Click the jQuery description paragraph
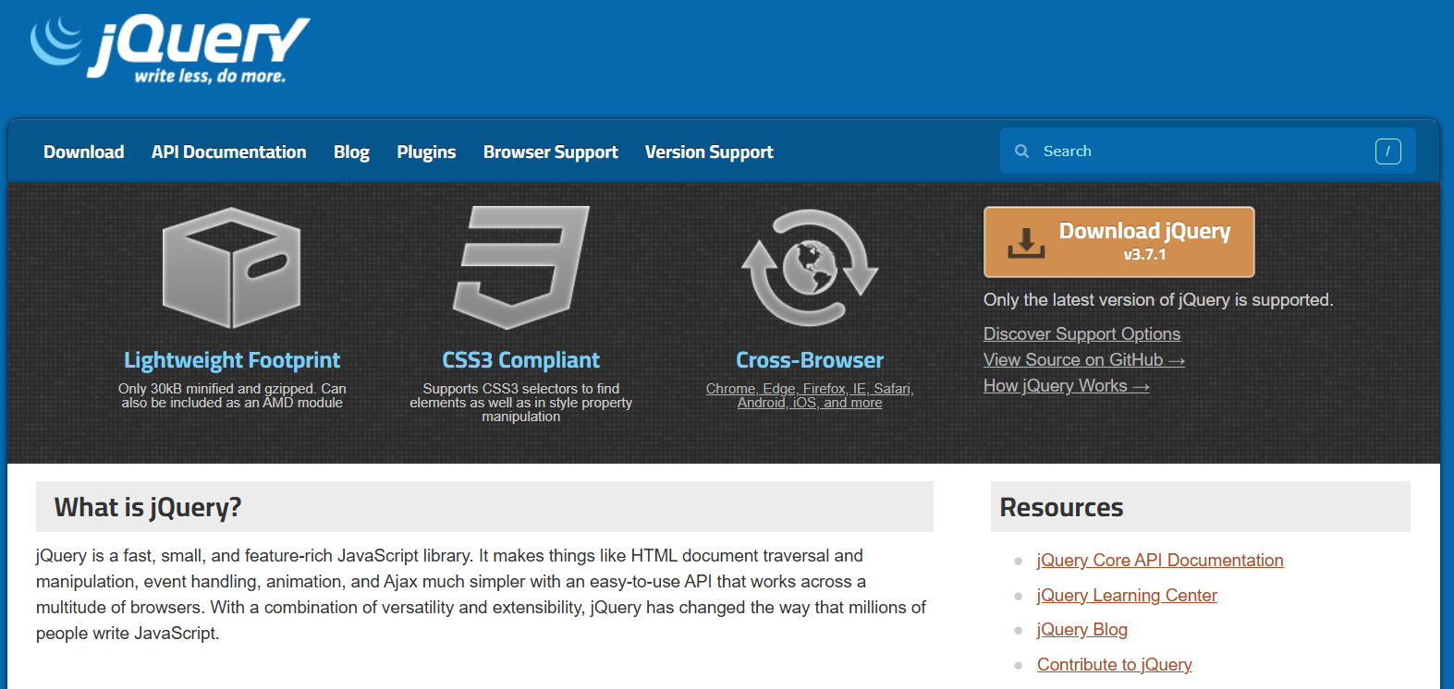This screenshot has height=689, width=1454. pyautogui.click(x=481, y=595)
